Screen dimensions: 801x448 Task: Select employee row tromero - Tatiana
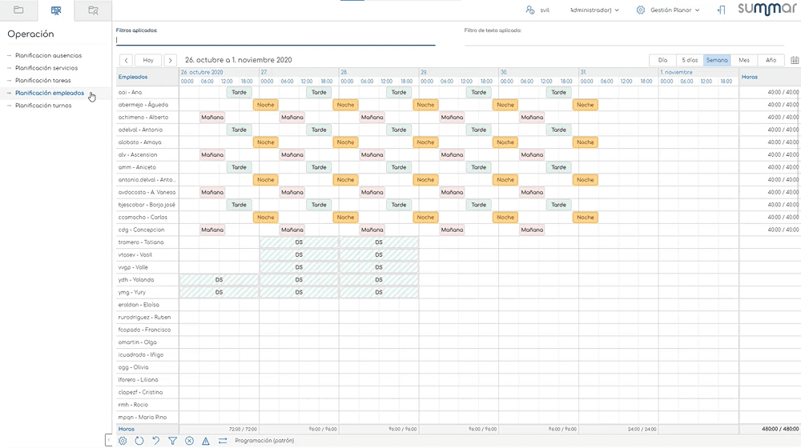click(x=147, y=242)
